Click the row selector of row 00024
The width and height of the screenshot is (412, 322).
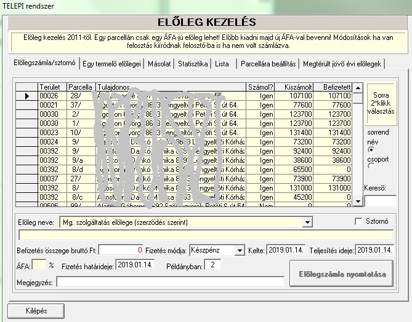pyautogui.click(x=27, y=142)
